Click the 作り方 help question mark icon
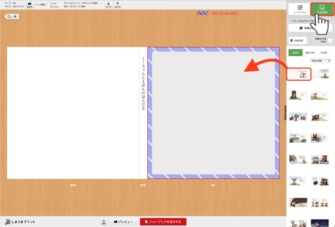Image resolution: width=335 pixels, height=227 pixels. tap(117, 5)
